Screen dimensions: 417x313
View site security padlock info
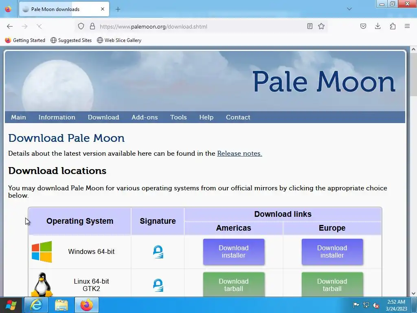(x=92, y=26)
